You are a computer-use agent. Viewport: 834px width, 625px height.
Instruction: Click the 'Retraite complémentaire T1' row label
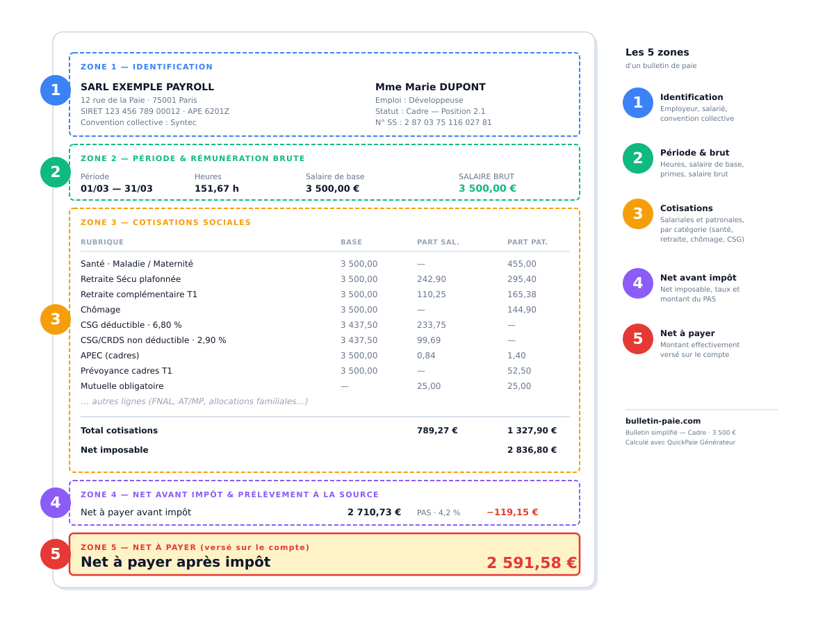point(139,294)
